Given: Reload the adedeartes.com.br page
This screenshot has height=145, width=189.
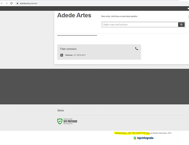Looking at the screenshot, I should (12, 4).
